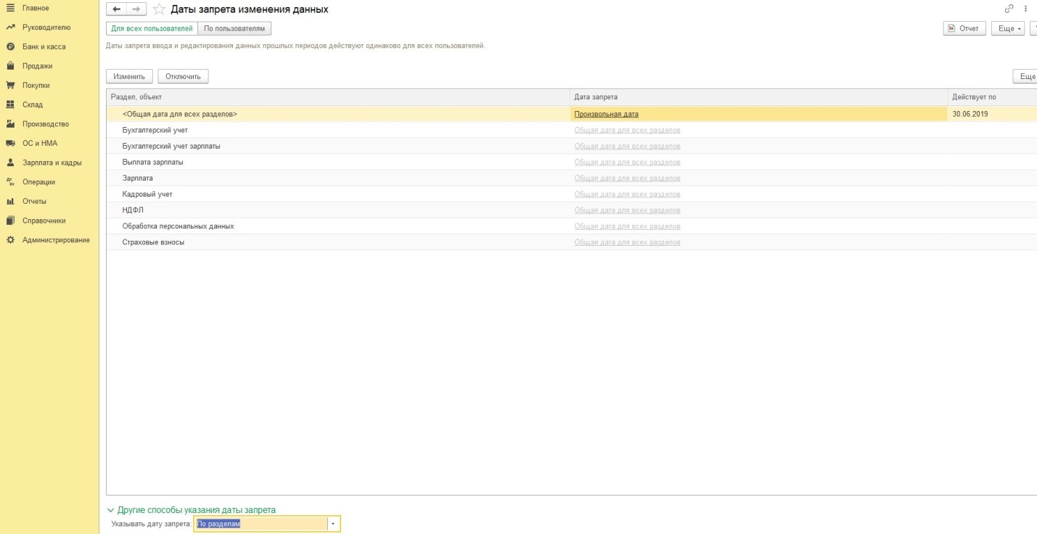Sort by Действует по column header
Viewport: 1037px width, 534px height.
tap(992, 97)
